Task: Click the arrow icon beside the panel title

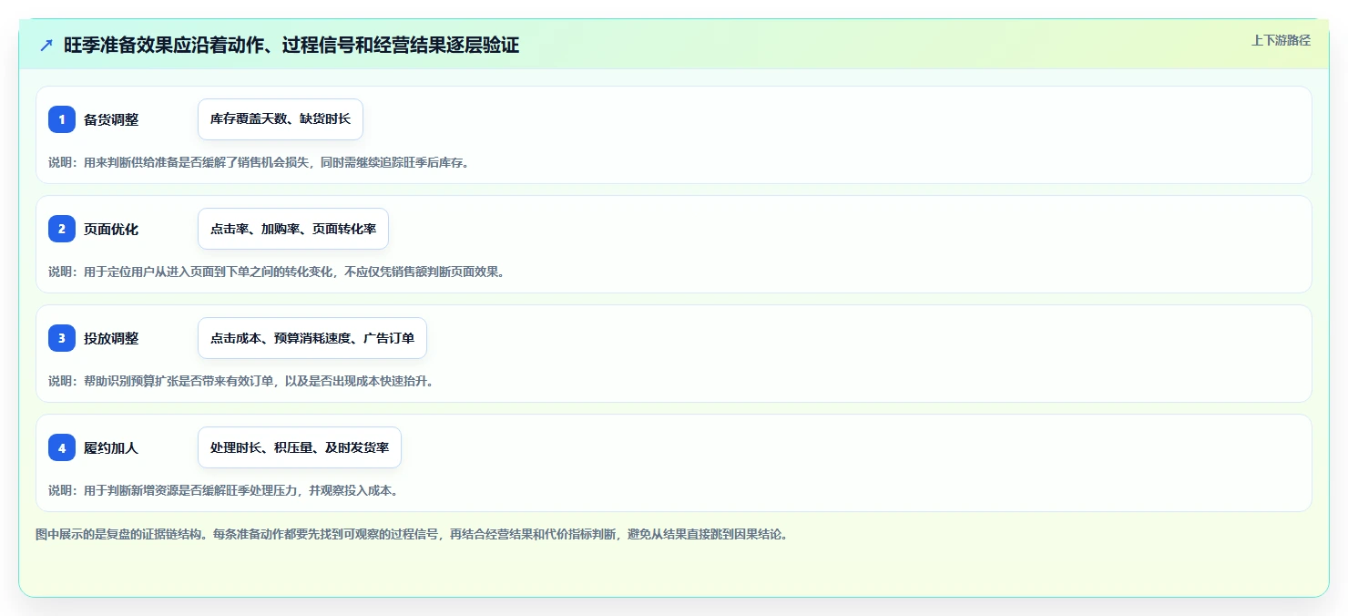Action: tap(46, 45)
